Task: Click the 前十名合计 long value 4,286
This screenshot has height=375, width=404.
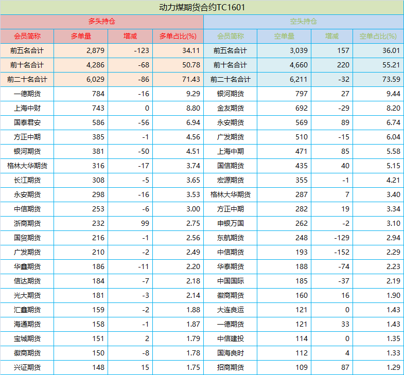Action: 95,65
